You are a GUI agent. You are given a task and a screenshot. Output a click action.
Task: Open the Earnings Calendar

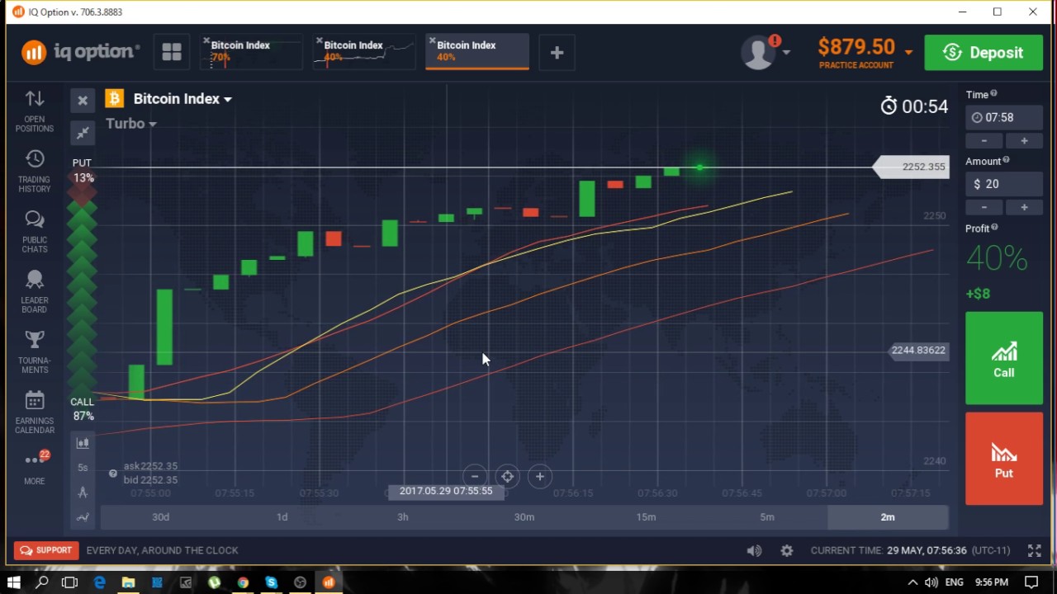[35, 412]
